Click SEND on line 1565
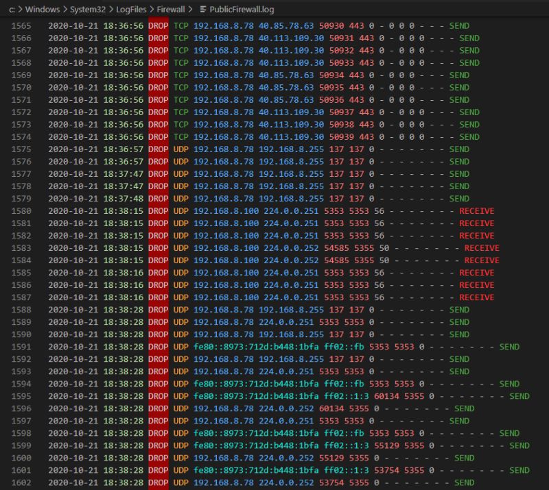 (x=459, y=26)
